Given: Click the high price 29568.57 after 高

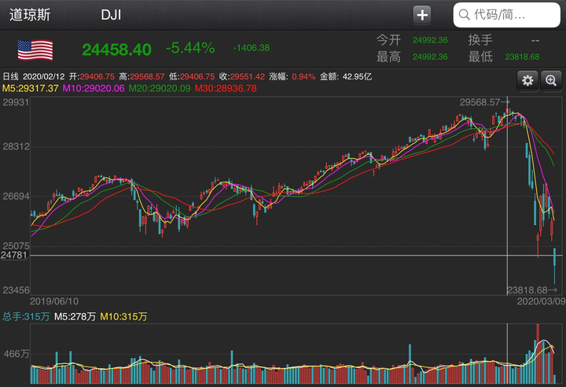Looking at the screenshot, I should coord(147,76).
